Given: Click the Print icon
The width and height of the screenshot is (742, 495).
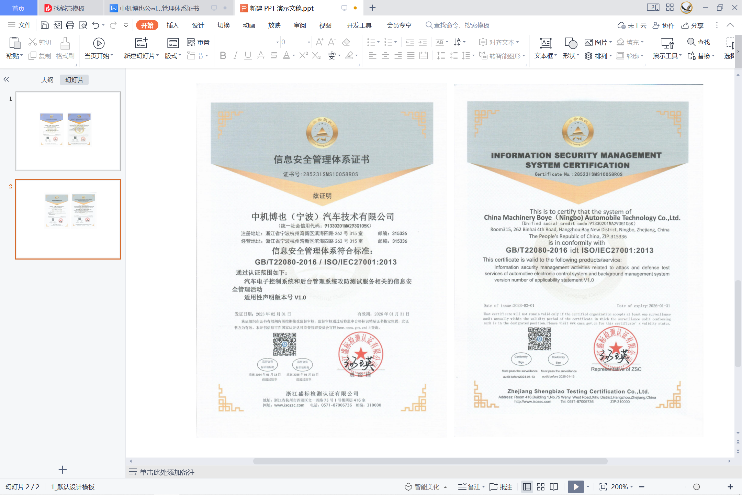Looking at the screenshot, I should coord(70,25).
